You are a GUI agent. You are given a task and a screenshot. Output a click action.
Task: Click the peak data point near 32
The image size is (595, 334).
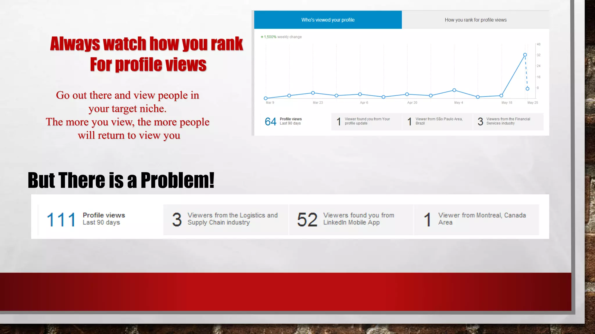pyautogui.click(x=525, y=55)
